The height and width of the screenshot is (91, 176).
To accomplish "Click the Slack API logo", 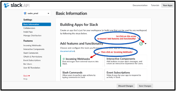I will pos(16,5).
